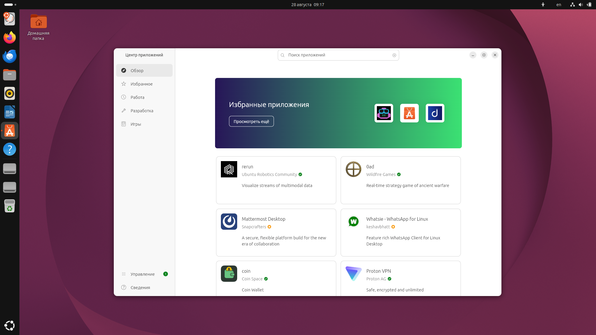Open Rhythmbox from the dock
The height and width of the screenshot is (335, 596).
(10, 93)
